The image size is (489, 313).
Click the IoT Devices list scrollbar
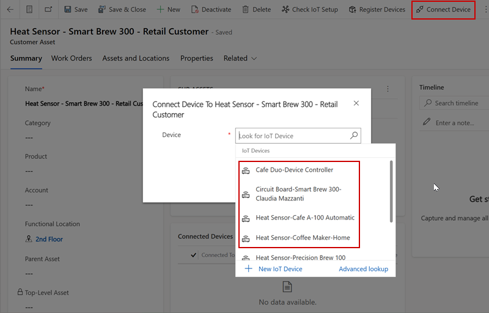click(391, 191)
